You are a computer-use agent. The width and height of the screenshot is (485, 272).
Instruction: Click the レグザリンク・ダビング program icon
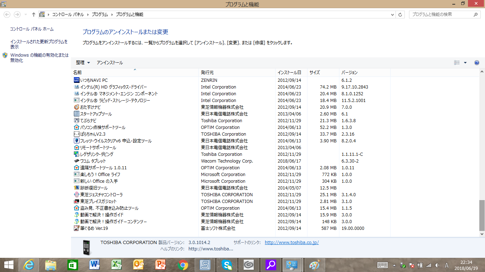click(76, 154)
